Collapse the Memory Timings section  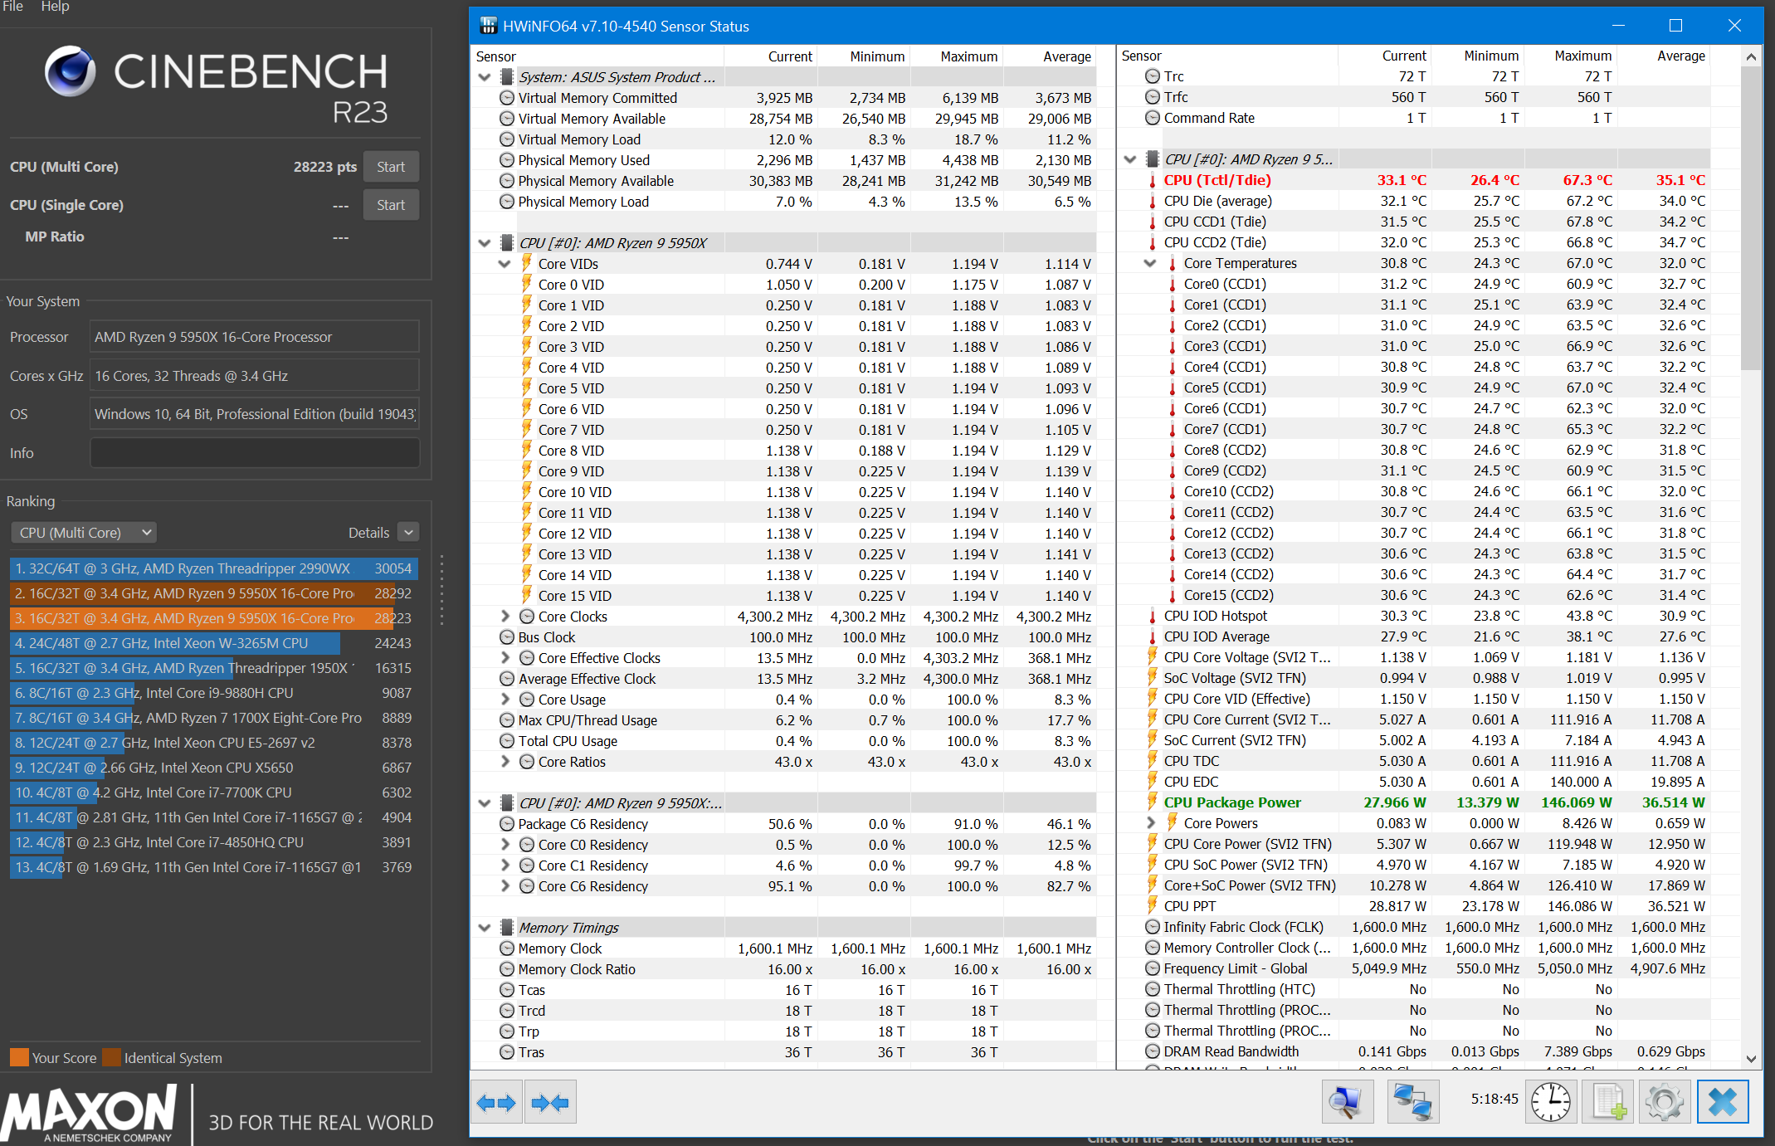(x=485, y=928)
